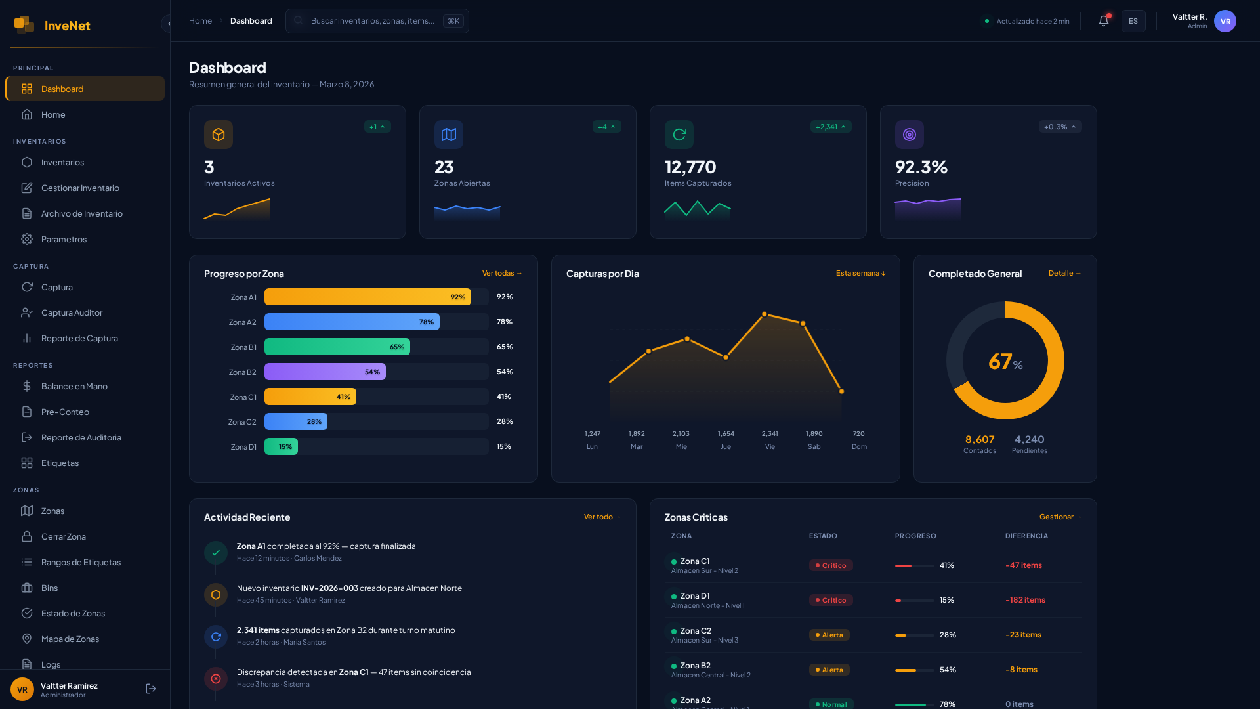The height and width of the screenshot is (709, 1260).
Task: Click Ver todas link in Progreso por Zona
Action: pyautogui.click(x=502, y=273)
